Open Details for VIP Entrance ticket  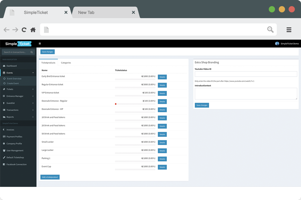162,93
